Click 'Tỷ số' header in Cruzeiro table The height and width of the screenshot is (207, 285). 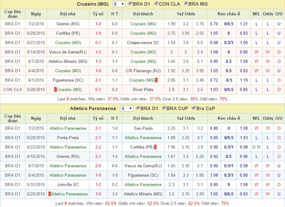pos(98,14)
